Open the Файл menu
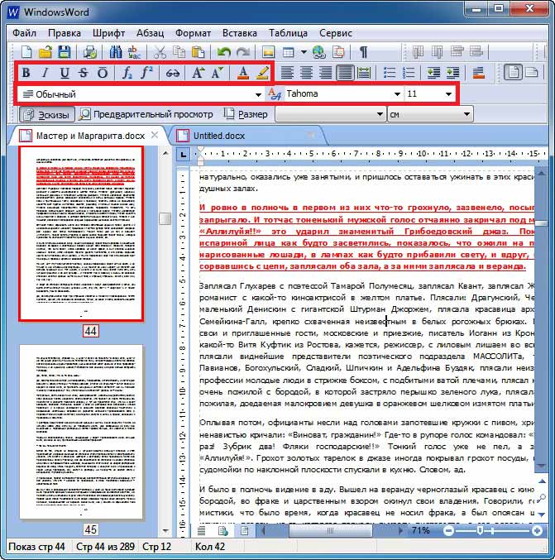 [x=24, y=33]
